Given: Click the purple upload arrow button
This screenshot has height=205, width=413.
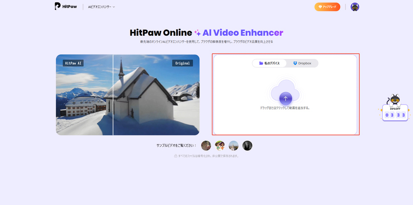Looking at the screenshot, I should [285, 99].
